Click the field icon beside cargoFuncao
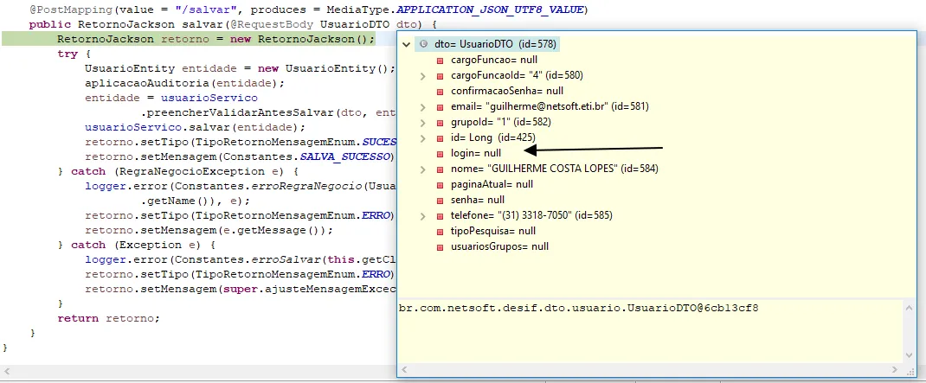The height and width of the screenshot is (383, 926). click(440, 61)
